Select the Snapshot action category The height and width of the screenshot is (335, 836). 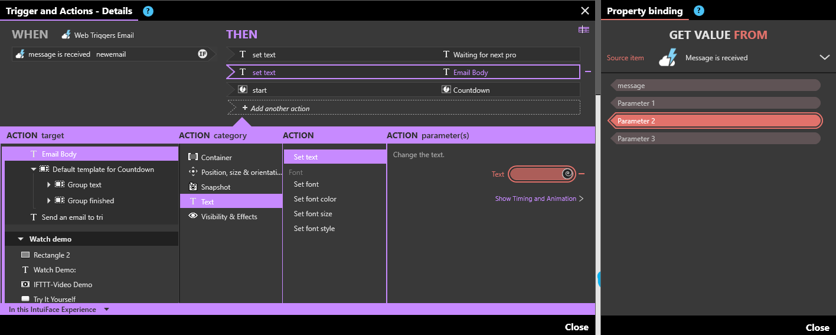pos(231,187)
